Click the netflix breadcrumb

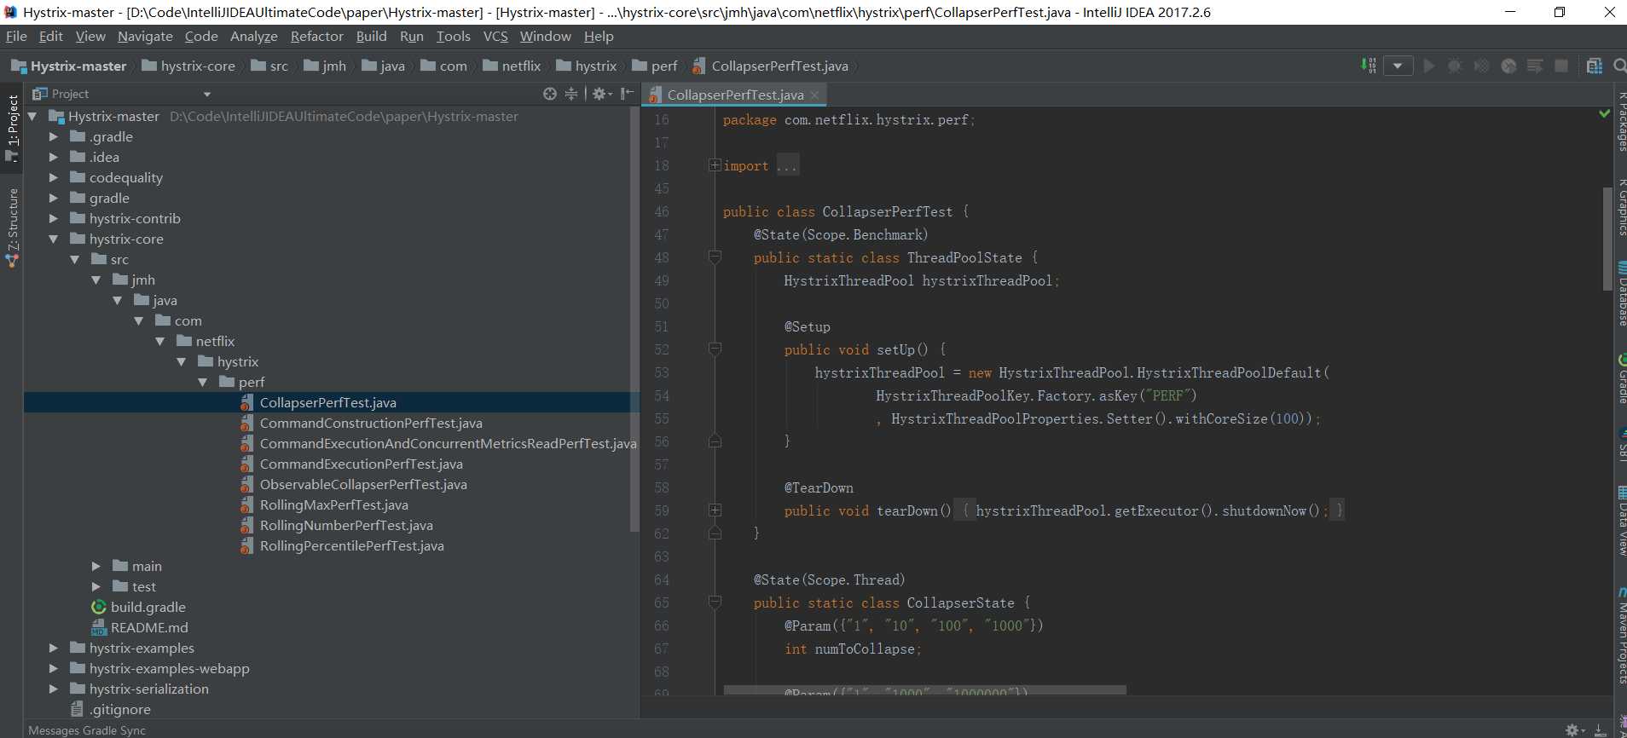512,66
